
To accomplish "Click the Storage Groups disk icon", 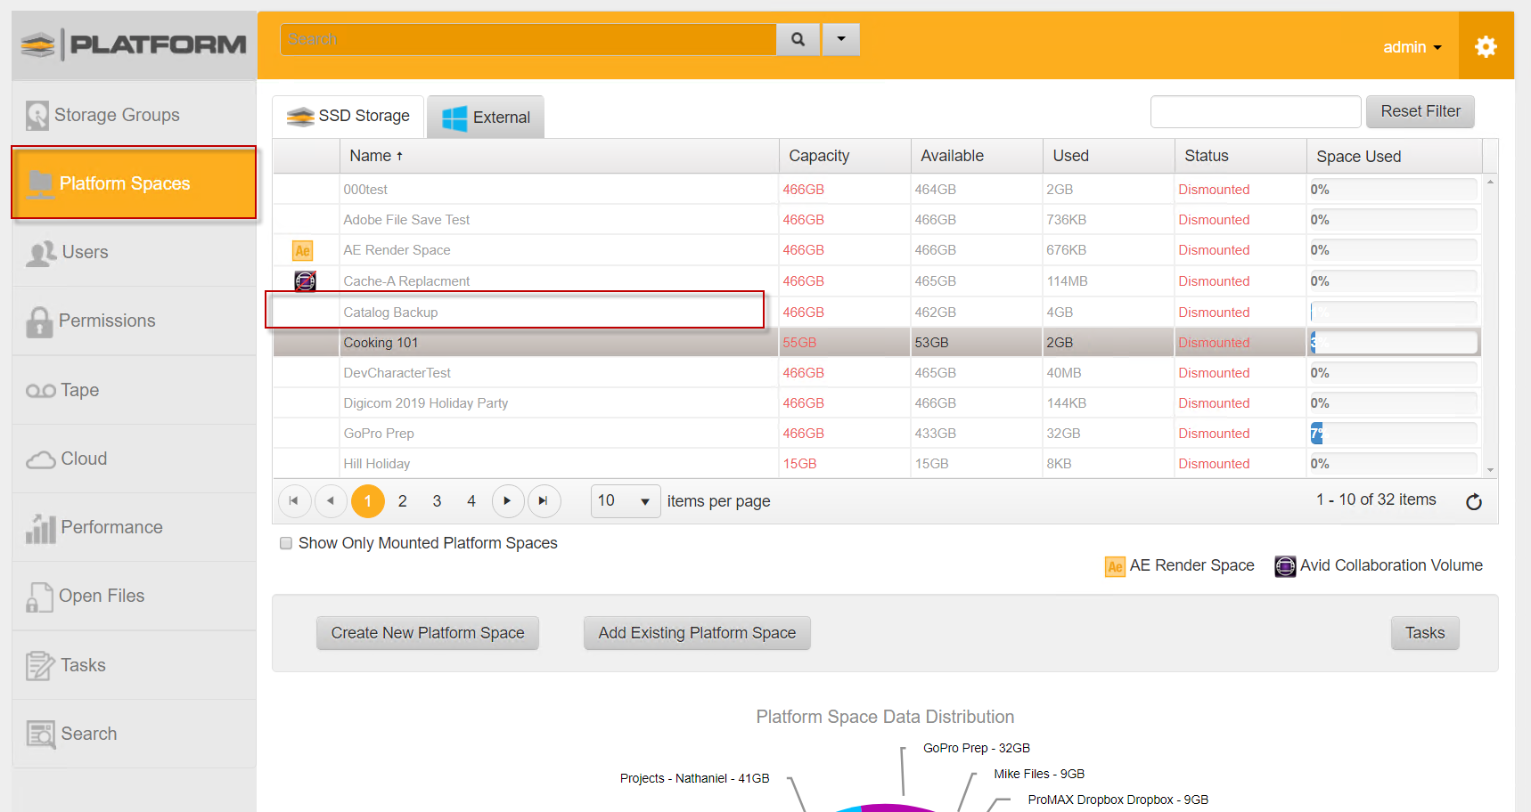I will tap(37, 116).
